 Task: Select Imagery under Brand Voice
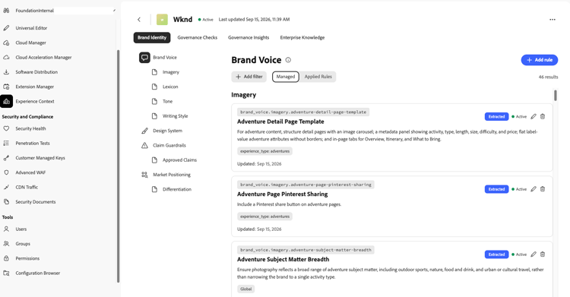(170, 72)
